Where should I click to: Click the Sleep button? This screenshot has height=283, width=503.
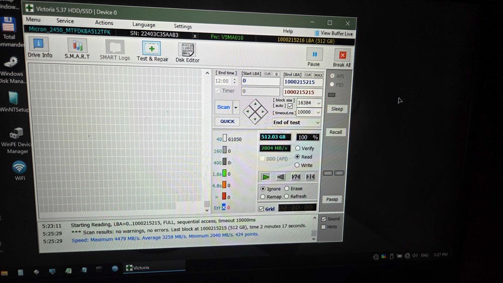point(337,109)
